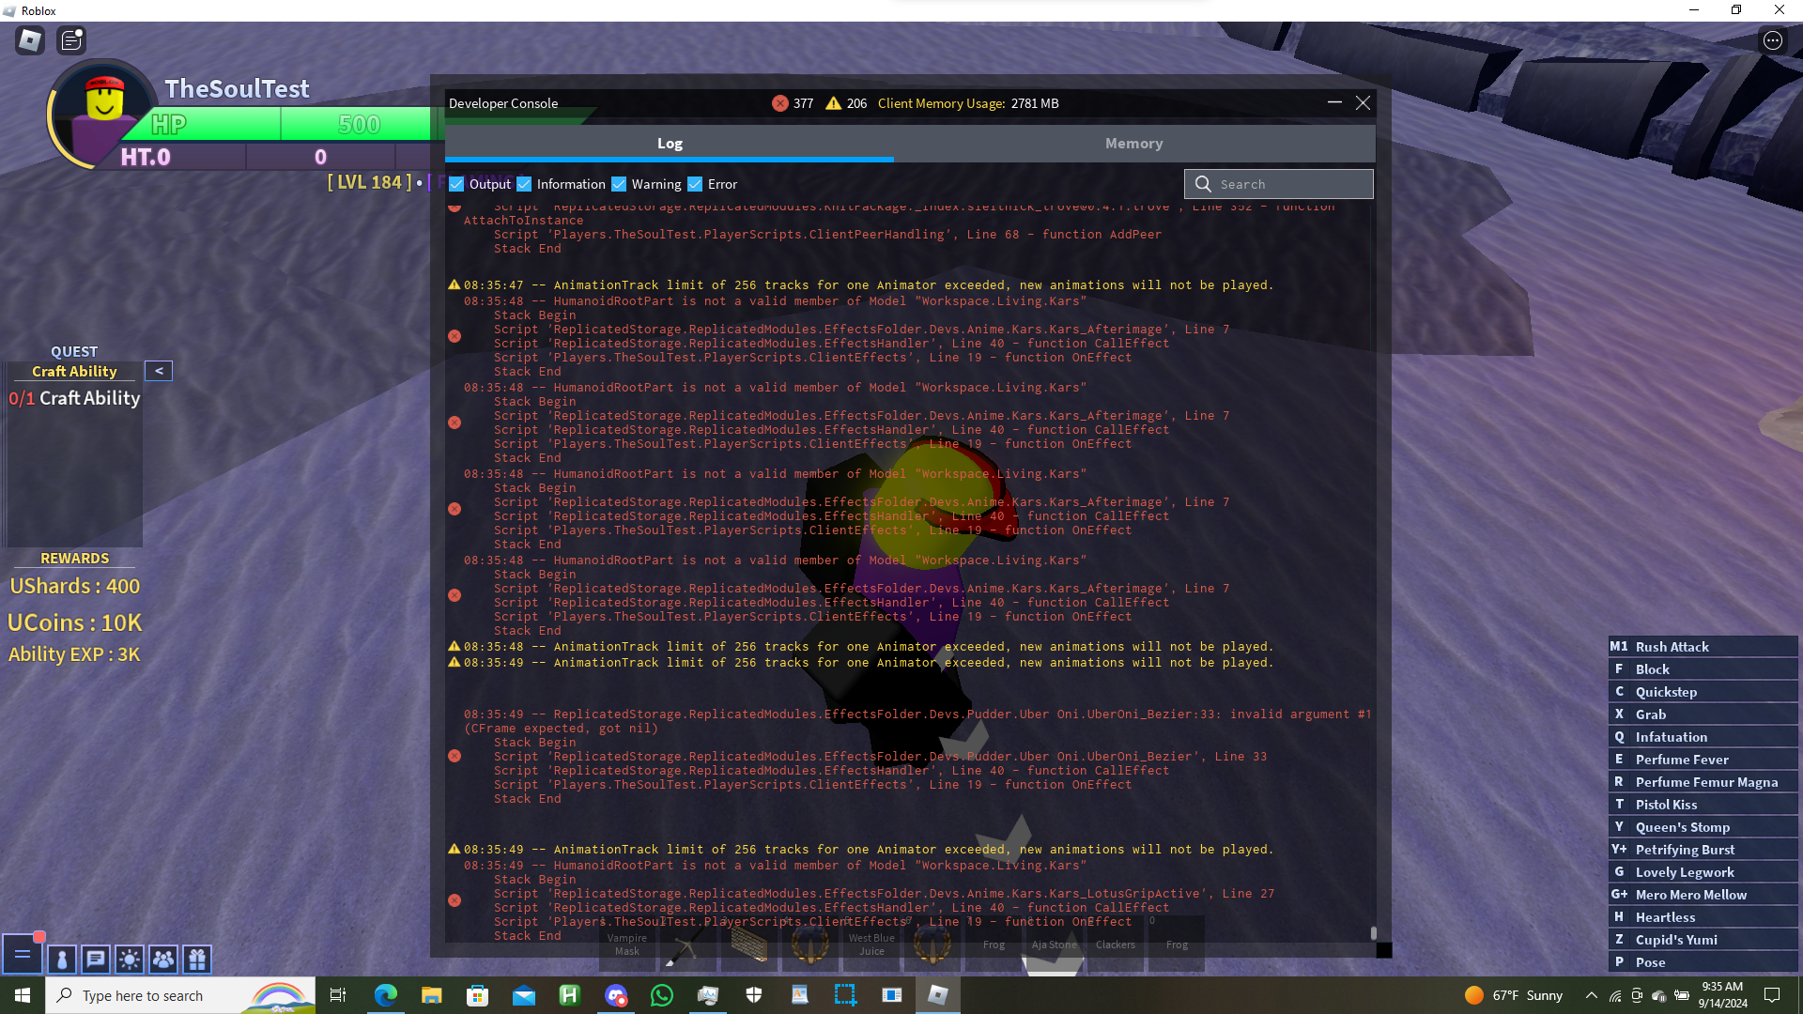Screen dimensions: 1803x1014
Task: Disable the Error filter checkbox
Action: (695, 184)
